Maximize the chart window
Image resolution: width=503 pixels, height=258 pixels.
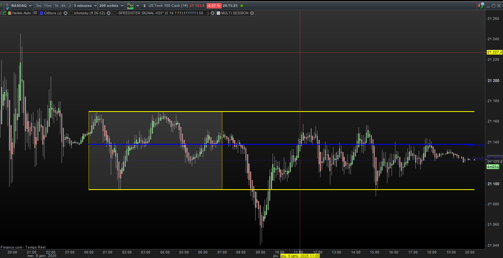point(493,6)
